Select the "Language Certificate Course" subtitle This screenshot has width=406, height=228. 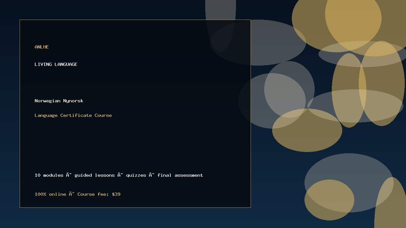(73, 115)
